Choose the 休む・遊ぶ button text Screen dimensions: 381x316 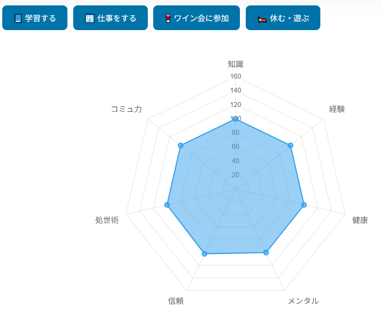coord(289,18)
